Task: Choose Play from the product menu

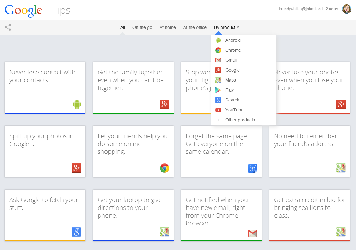Action: (243, 90)
